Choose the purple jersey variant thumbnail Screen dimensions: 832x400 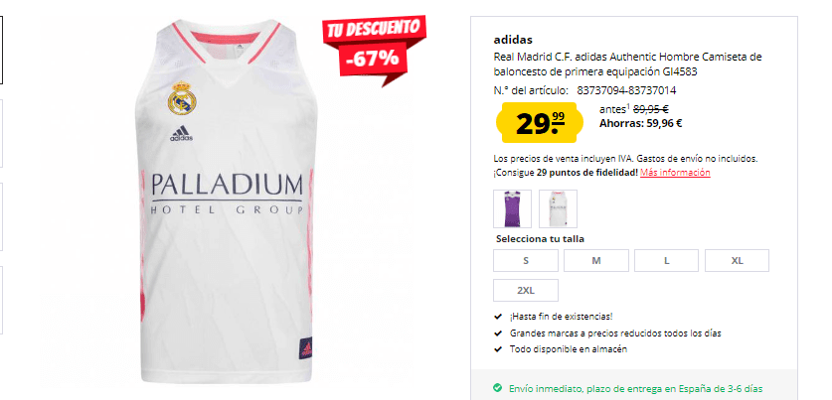pos(512,208)
